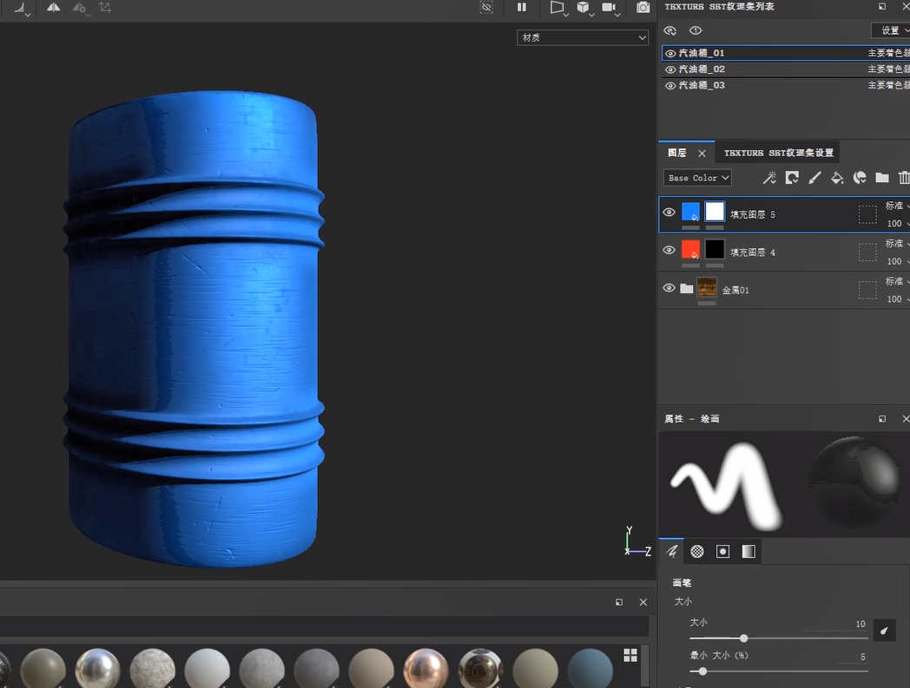Hide 填充图层 5 using its eye icon

click(669, 213)
